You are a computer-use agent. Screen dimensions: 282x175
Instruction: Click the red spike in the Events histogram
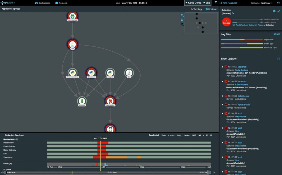(97, 164)
